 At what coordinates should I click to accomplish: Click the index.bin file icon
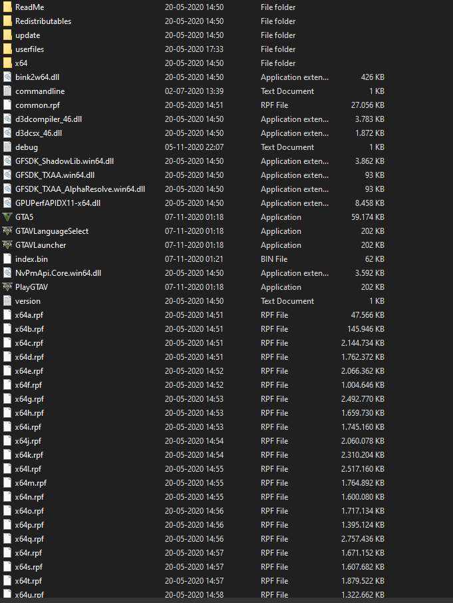pyautogui.click(x=7, y=259)
